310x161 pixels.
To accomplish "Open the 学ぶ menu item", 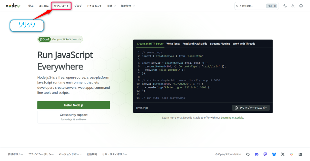I will click(31, 6).
